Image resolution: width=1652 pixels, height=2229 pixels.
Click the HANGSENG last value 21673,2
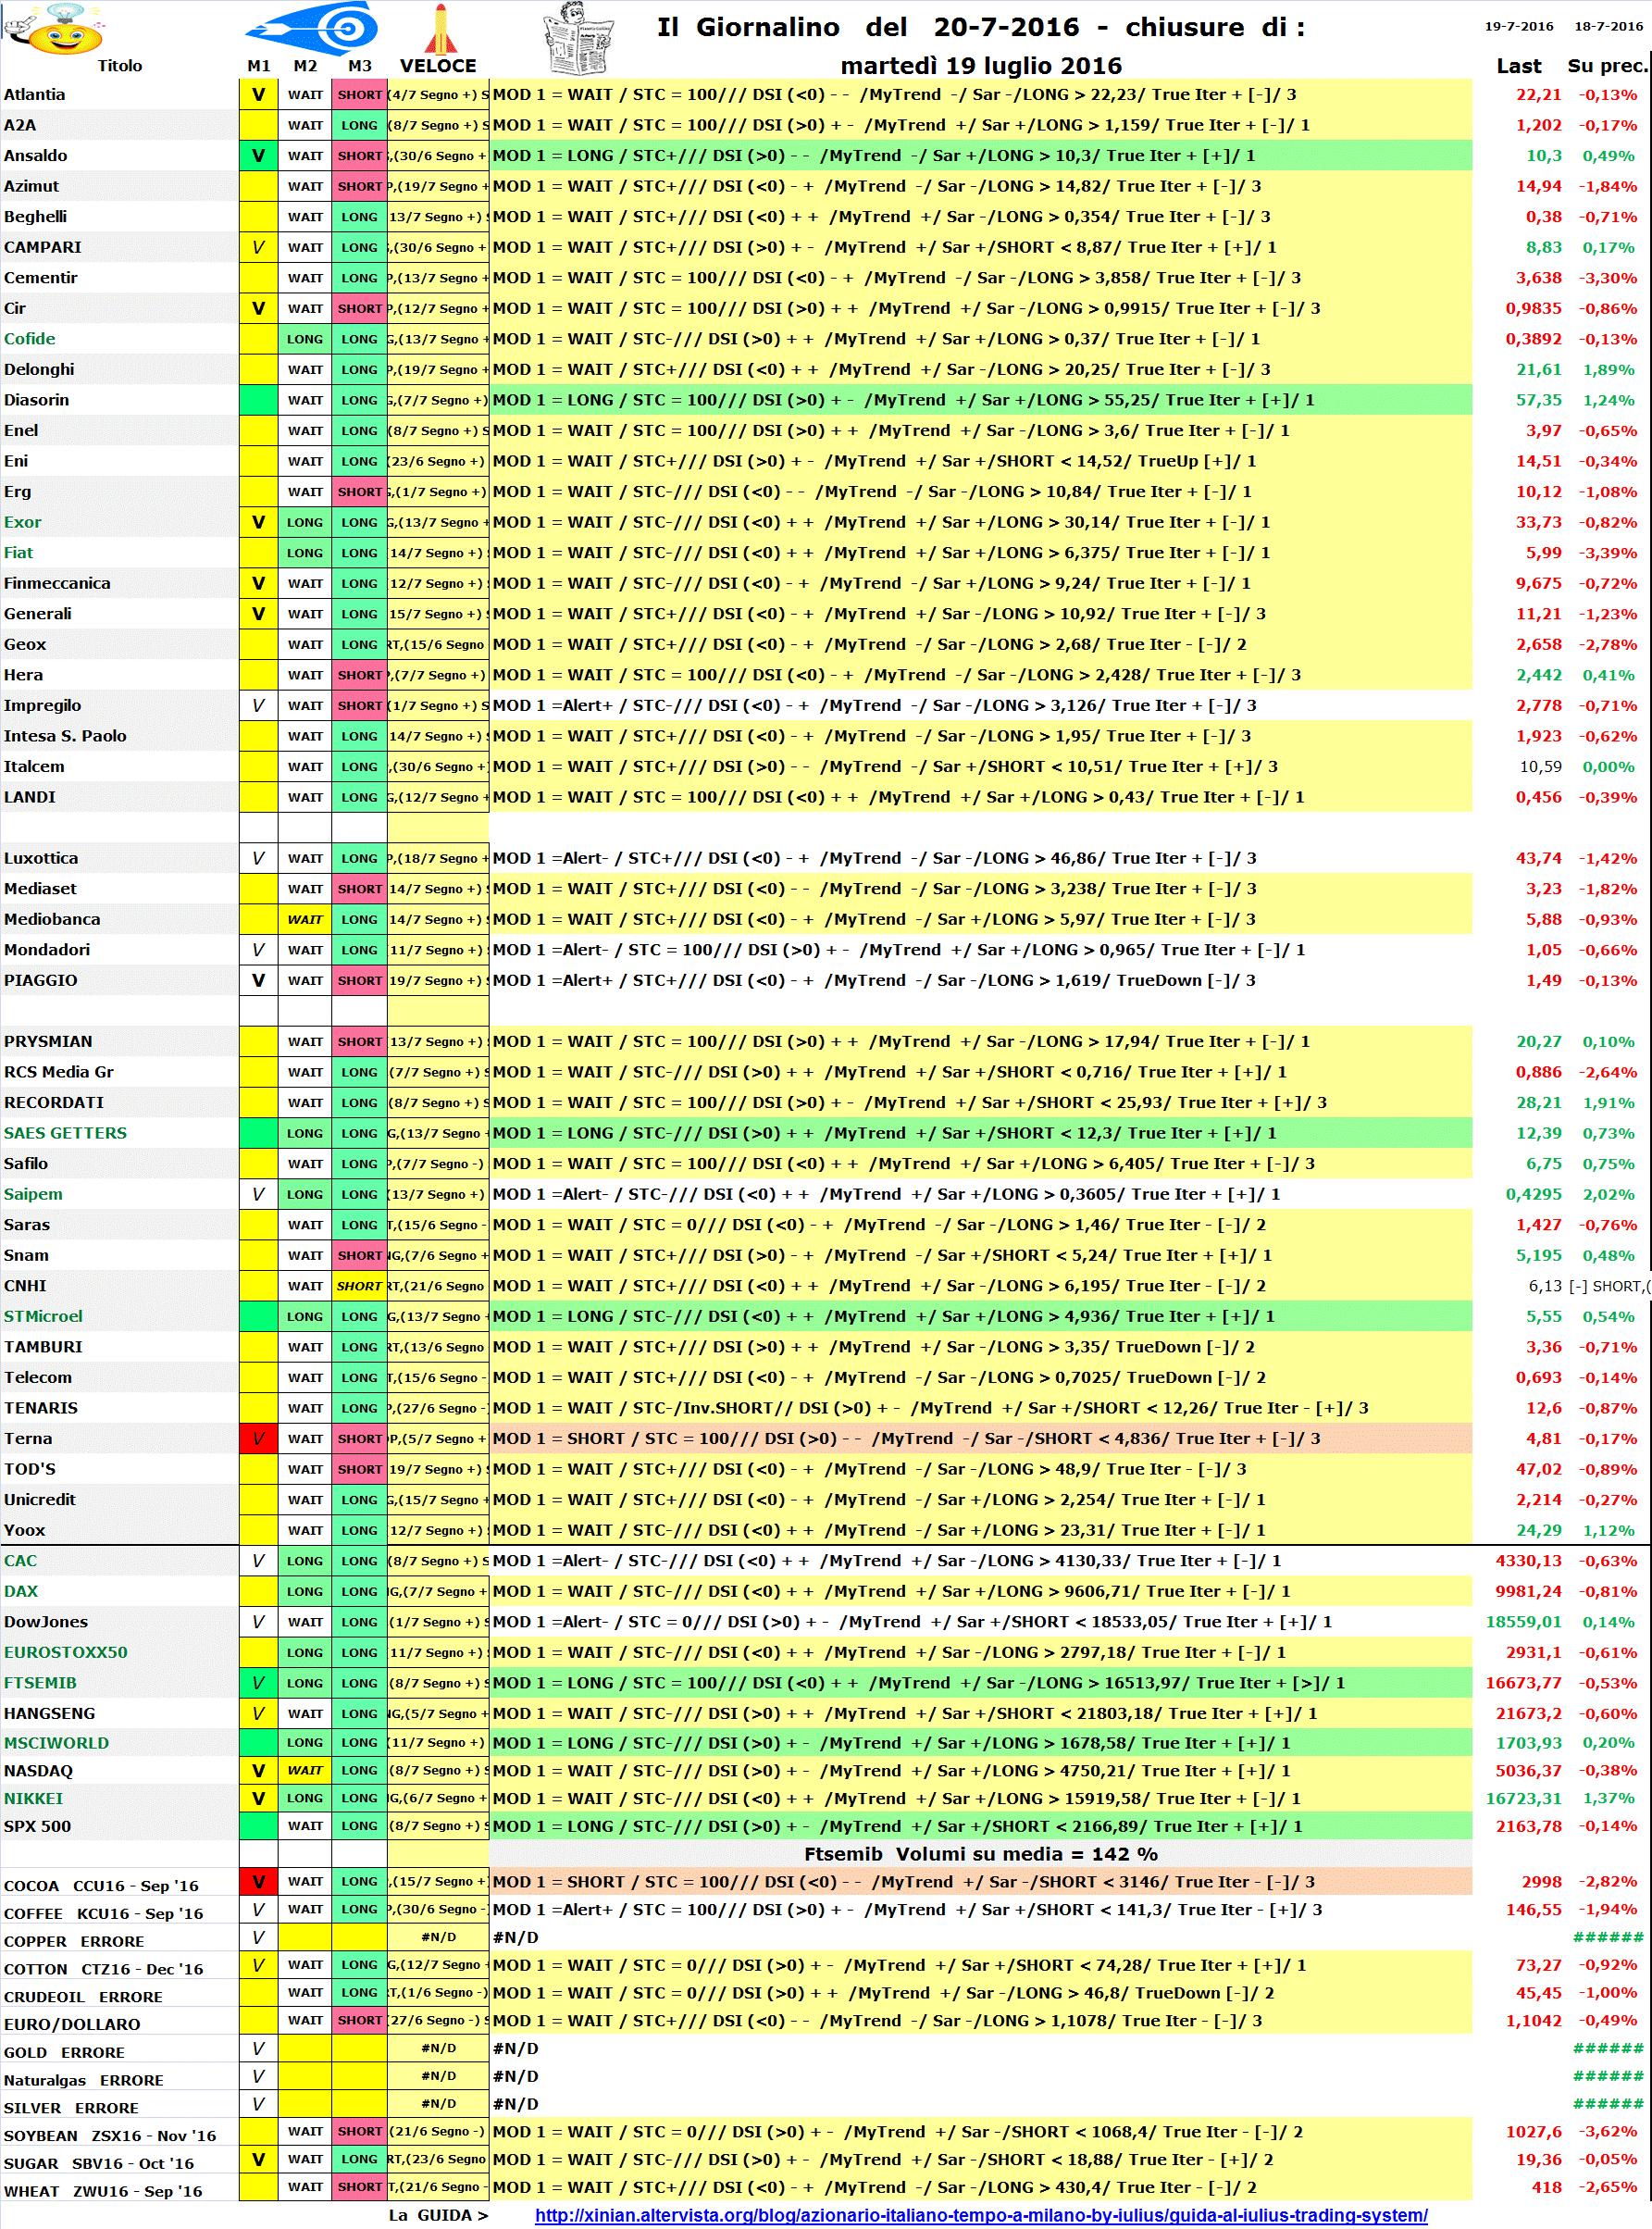pos(1528,1714)
